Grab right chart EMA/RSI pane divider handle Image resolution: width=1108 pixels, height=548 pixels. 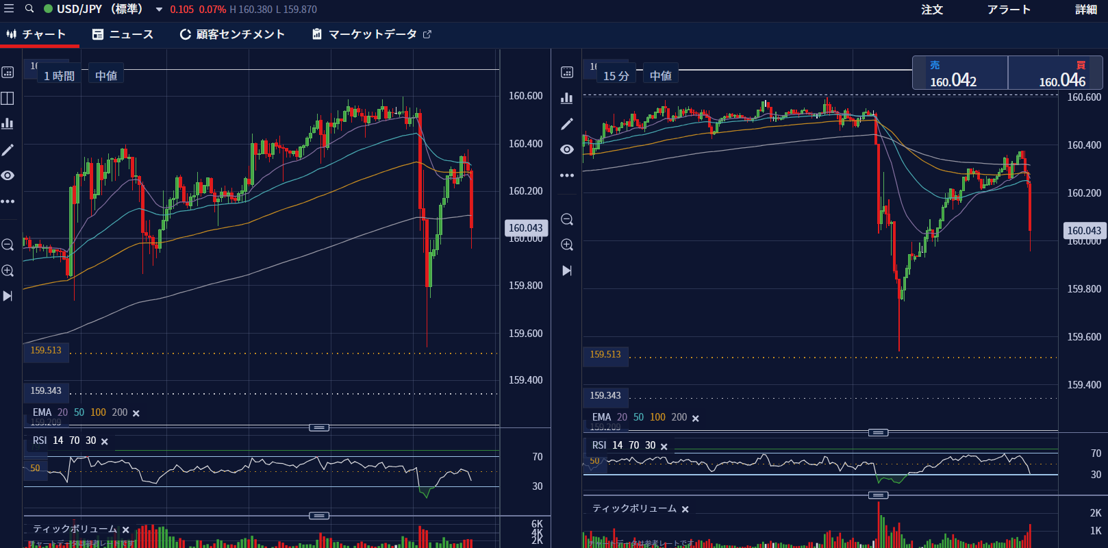879,432
